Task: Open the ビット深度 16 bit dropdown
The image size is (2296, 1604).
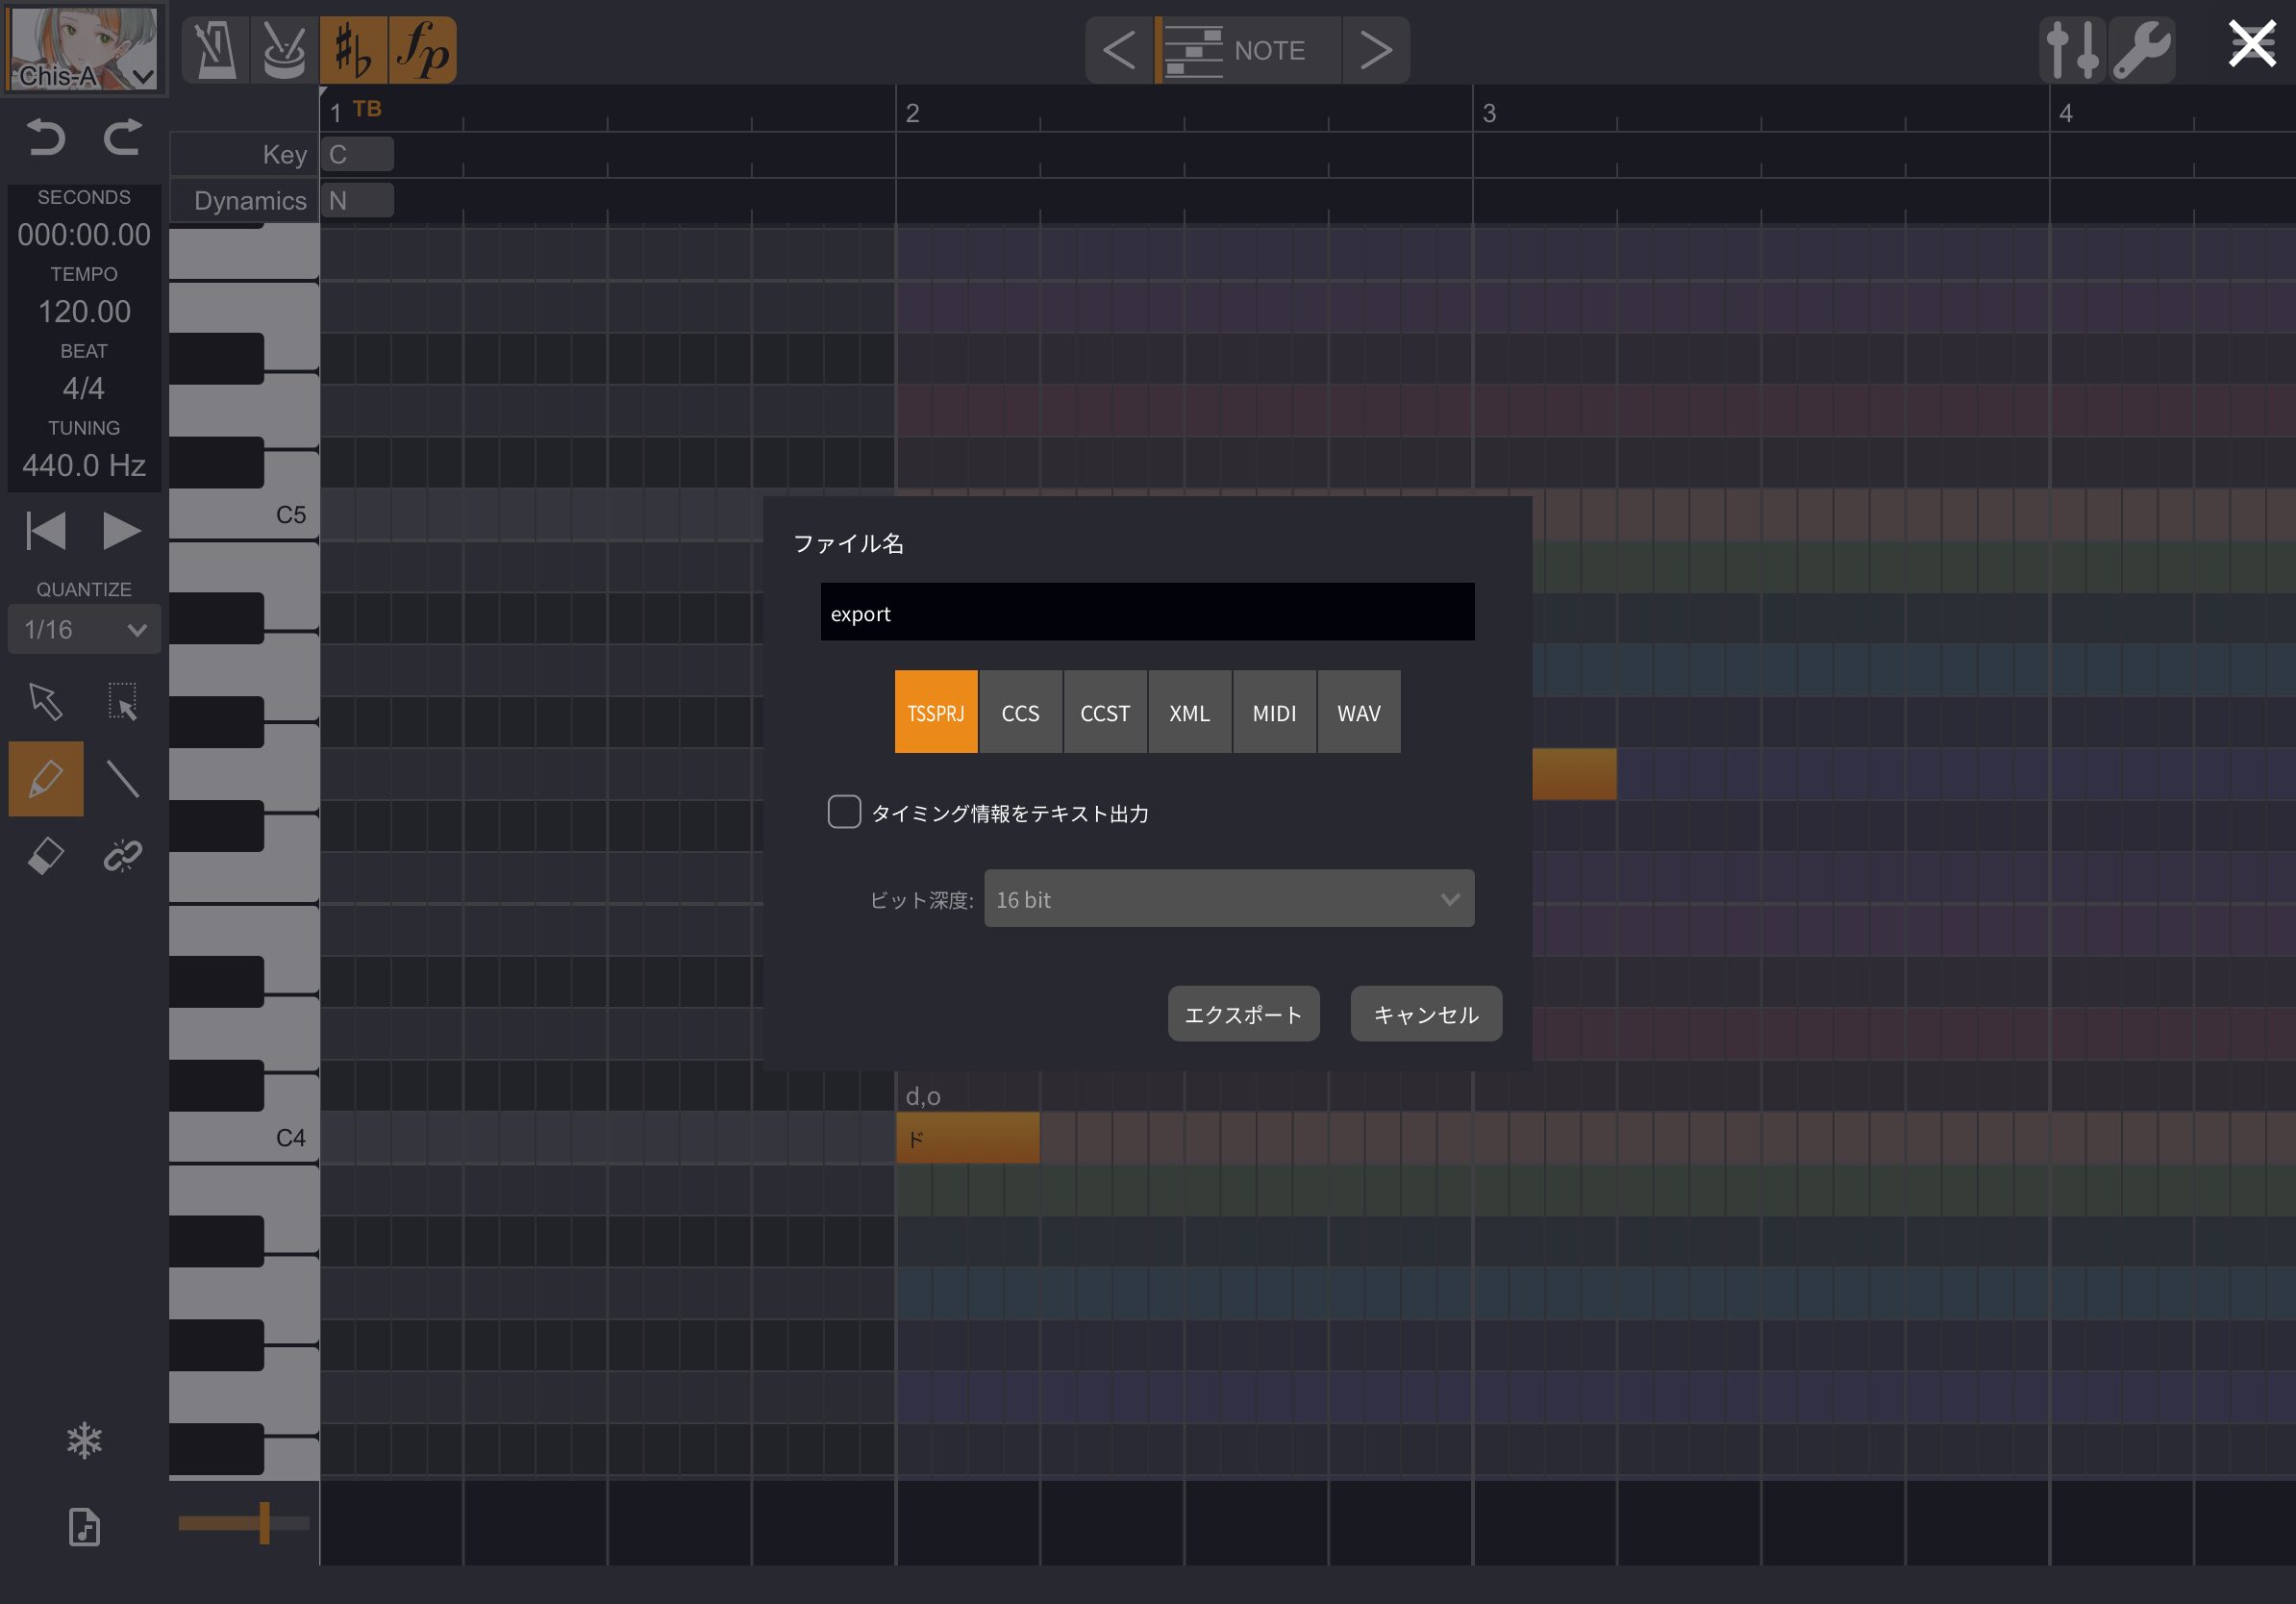Action: [x=1229, y=899]
